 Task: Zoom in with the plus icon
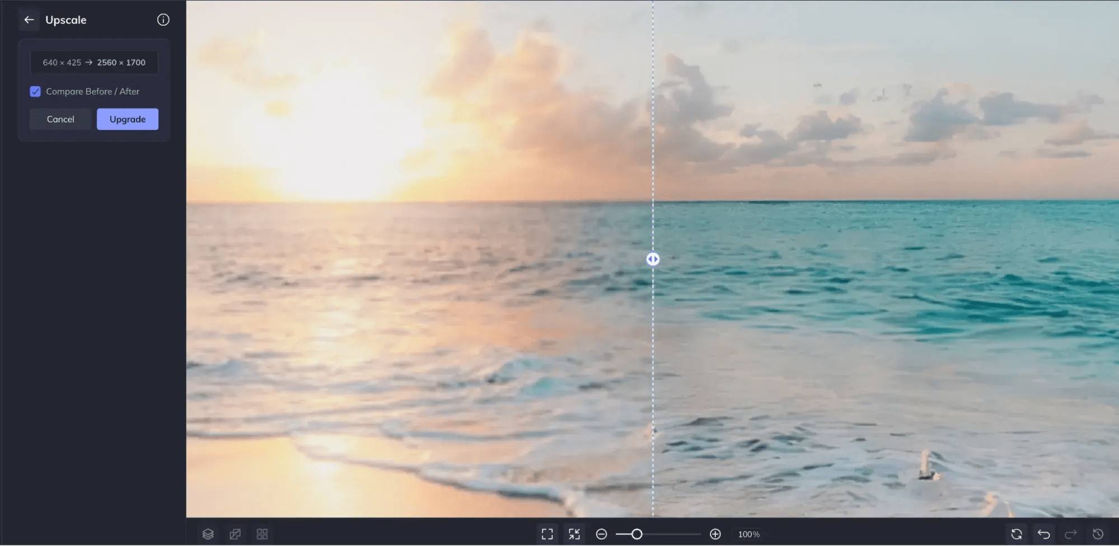715,534
